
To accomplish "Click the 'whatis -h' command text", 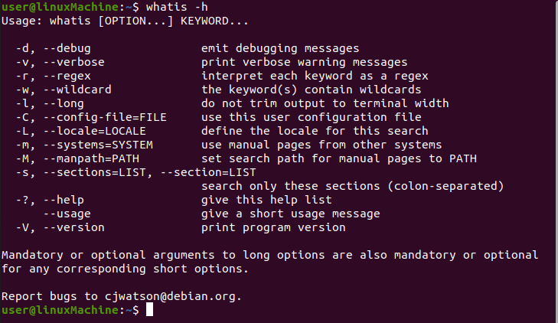I will [177, 7].
